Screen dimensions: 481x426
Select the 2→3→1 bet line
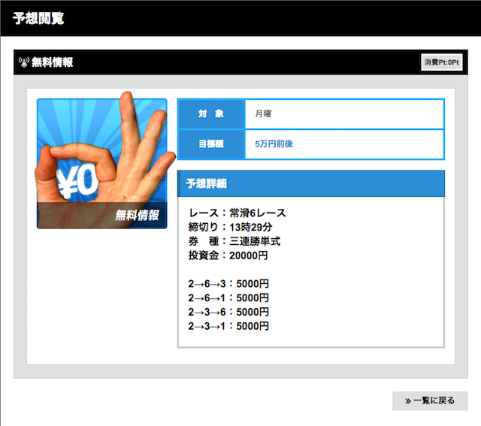(x=228, y=326)
